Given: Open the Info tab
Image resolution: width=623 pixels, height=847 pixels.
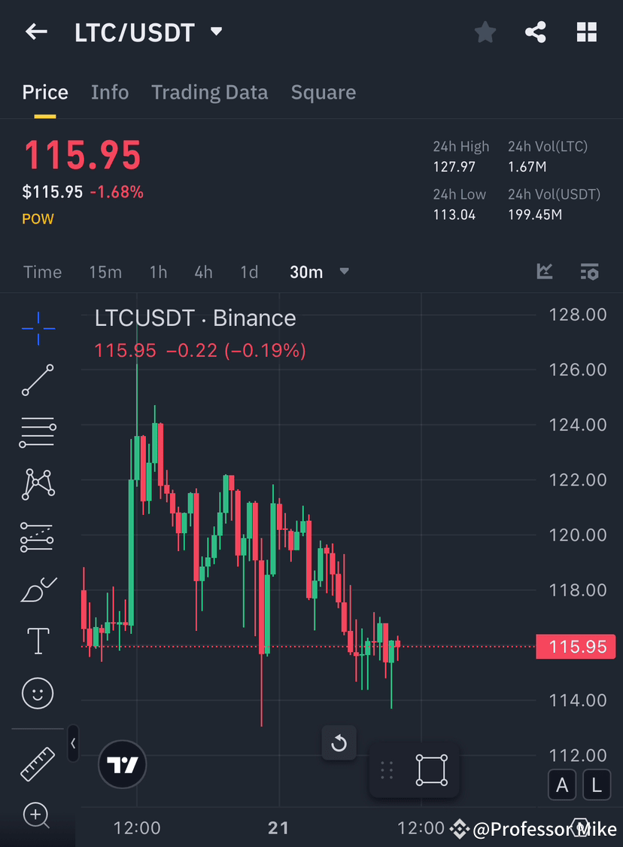Looking at the screenshot, I should tap(110, 92).
